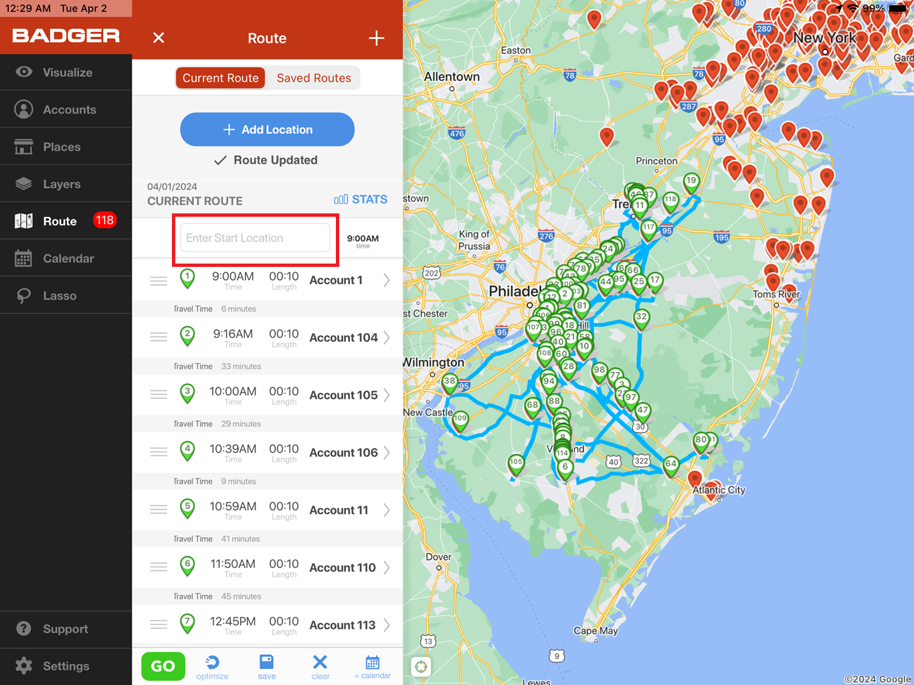Screen dimensions: 914x685
Task: Expand Account 1 stop details
Action: [x=387, y=280]
